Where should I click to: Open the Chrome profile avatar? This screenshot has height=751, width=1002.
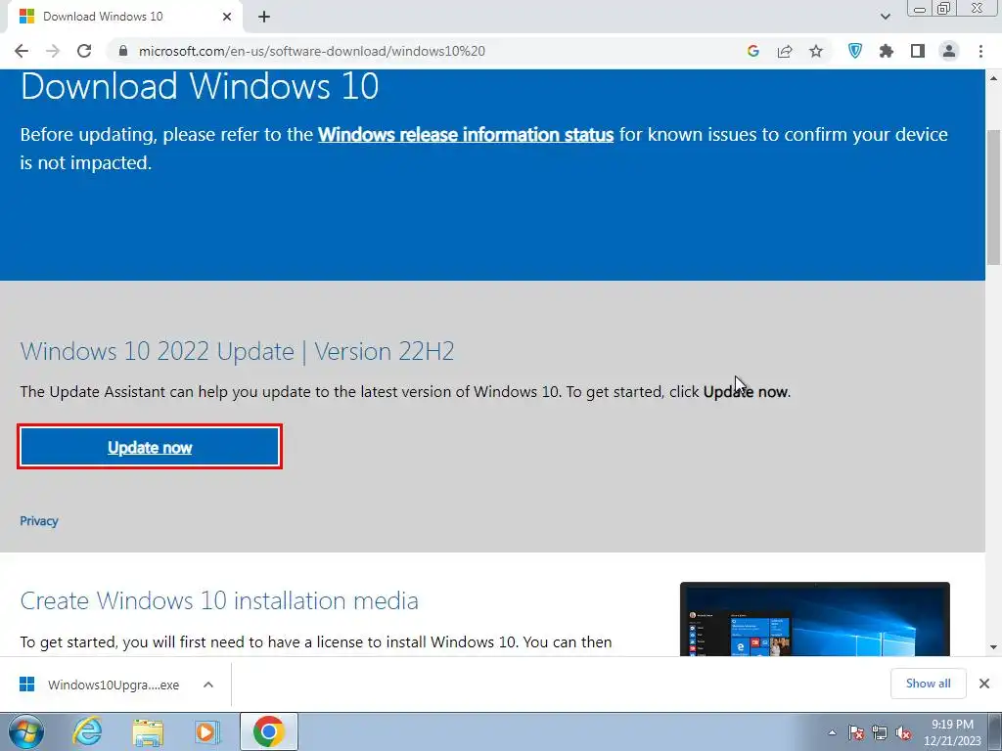[949, 51]
